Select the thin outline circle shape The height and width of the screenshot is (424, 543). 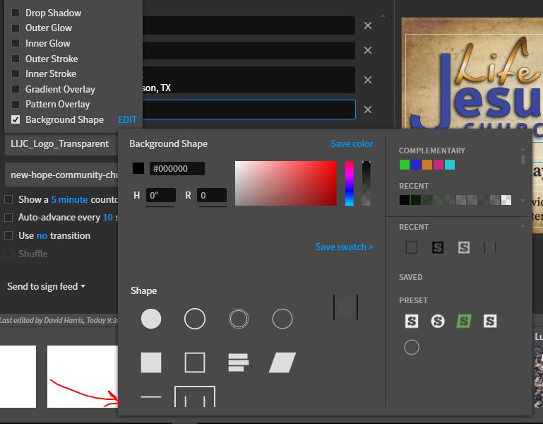click(282, 319)
